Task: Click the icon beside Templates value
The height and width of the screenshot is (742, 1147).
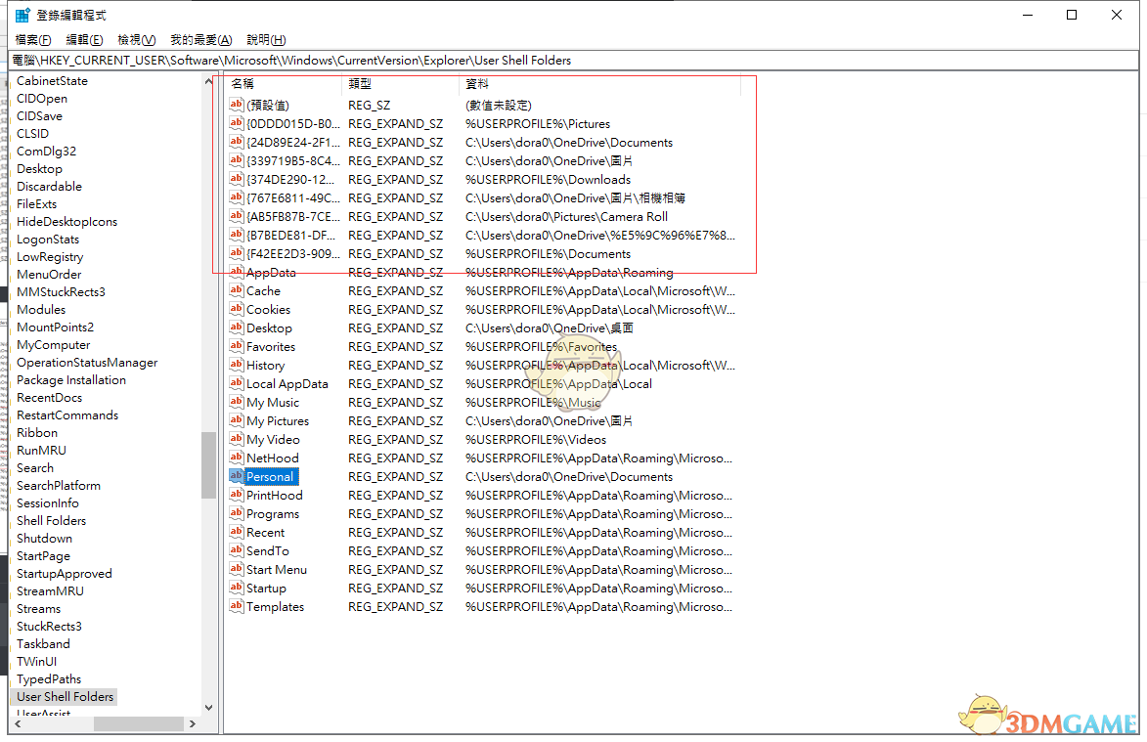Action: (236, 606)
